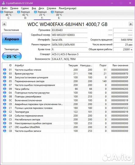Click raw value 00000000F3CC

click(x=120, y=108)
